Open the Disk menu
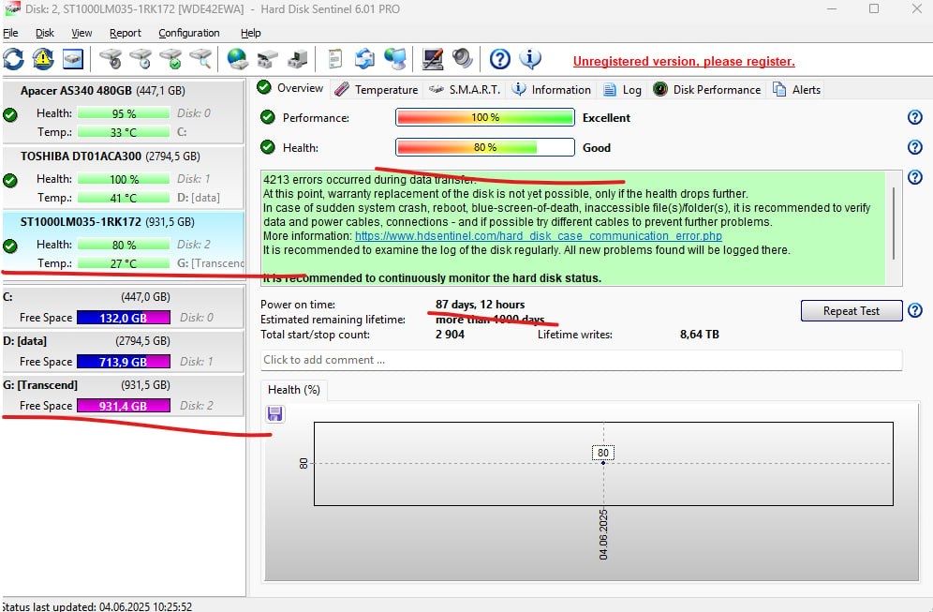This screenshot has height=612, width=933. pyautogui.click(x=45, y=33)
